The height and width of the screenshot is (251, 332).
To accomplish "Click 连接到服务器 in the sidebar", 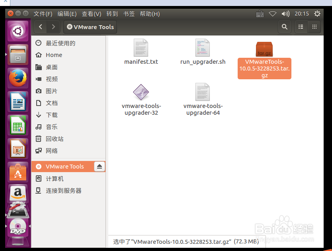I will 68,190.
